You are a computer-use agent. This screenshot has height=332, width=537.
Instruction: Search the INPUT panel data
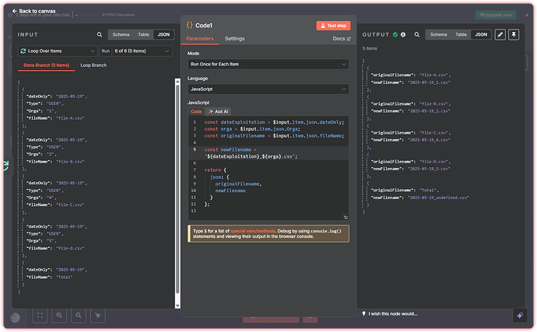[x=100, y=34]
